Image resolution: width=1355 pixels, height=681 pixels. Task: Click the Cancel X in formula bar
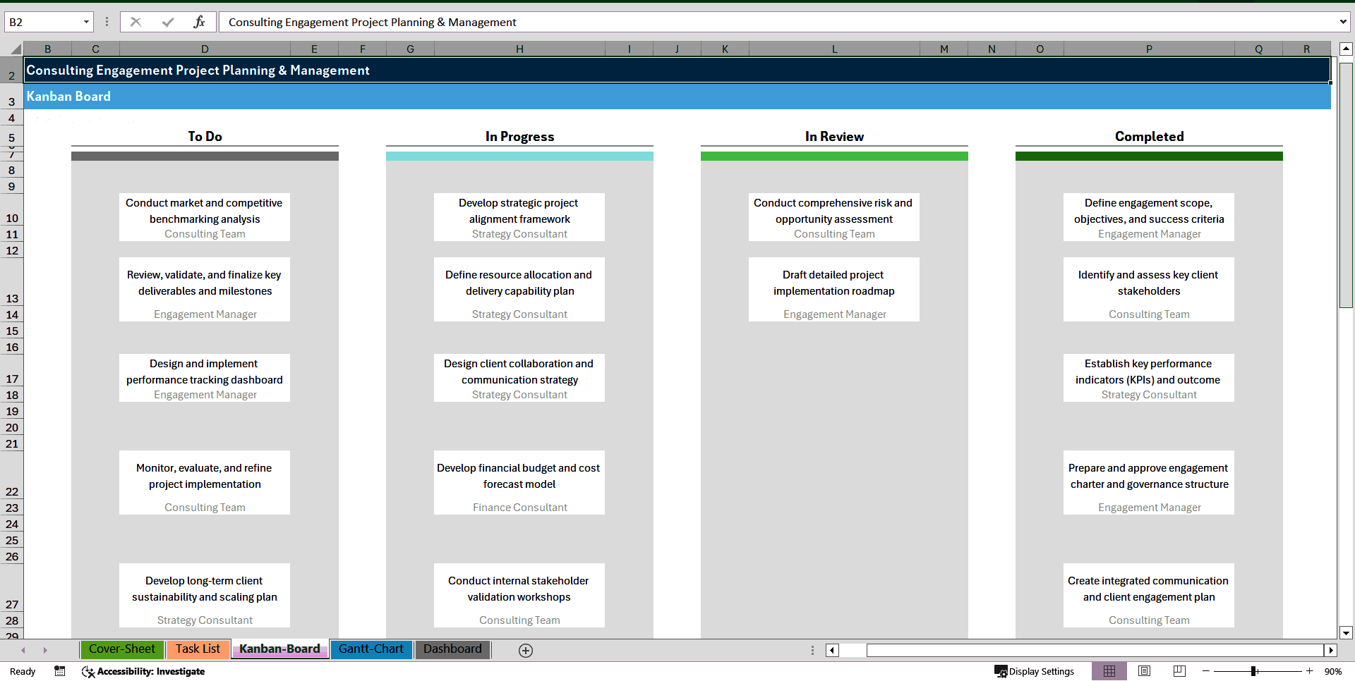tap(135, 22)
